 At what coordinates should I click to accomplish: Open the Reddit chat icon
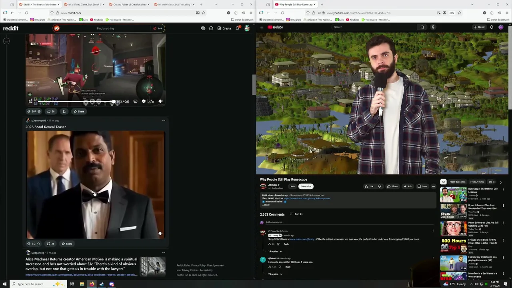(211, 28)
